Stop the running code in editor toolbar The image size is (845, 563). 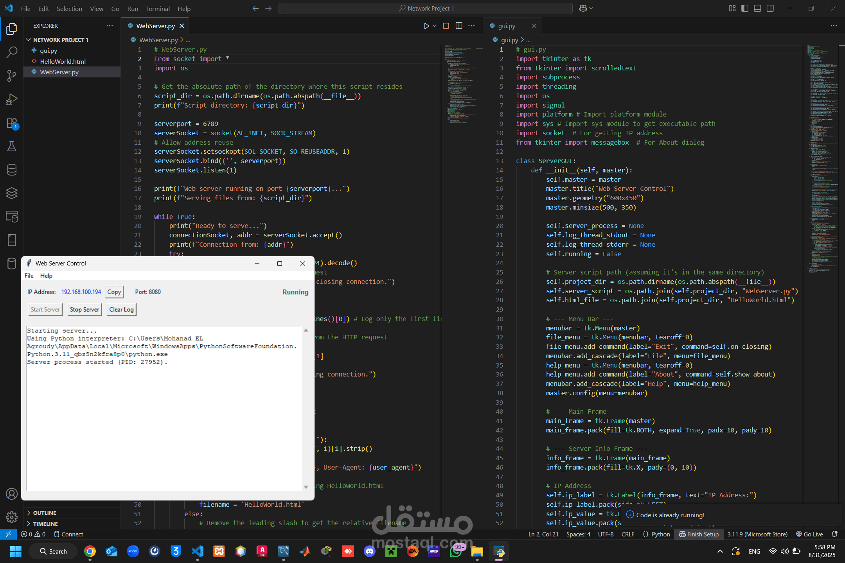tap(446, 26)
